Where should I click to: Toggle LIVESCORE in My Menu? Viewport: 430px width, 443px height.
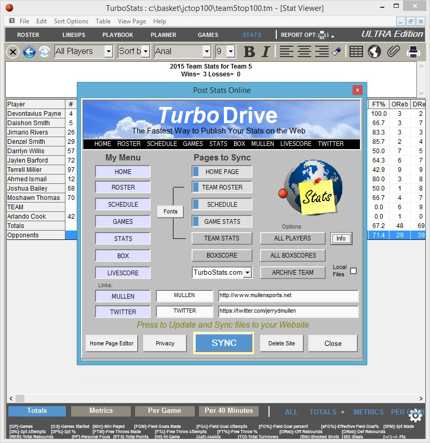click(x=123, y=273)
